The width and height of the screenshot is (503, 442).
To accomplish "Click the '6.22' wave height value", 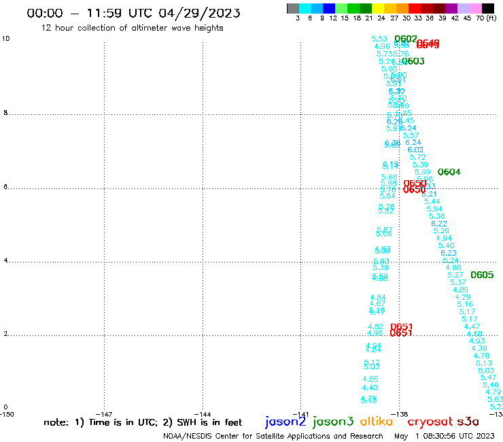I will coord(439,224).
